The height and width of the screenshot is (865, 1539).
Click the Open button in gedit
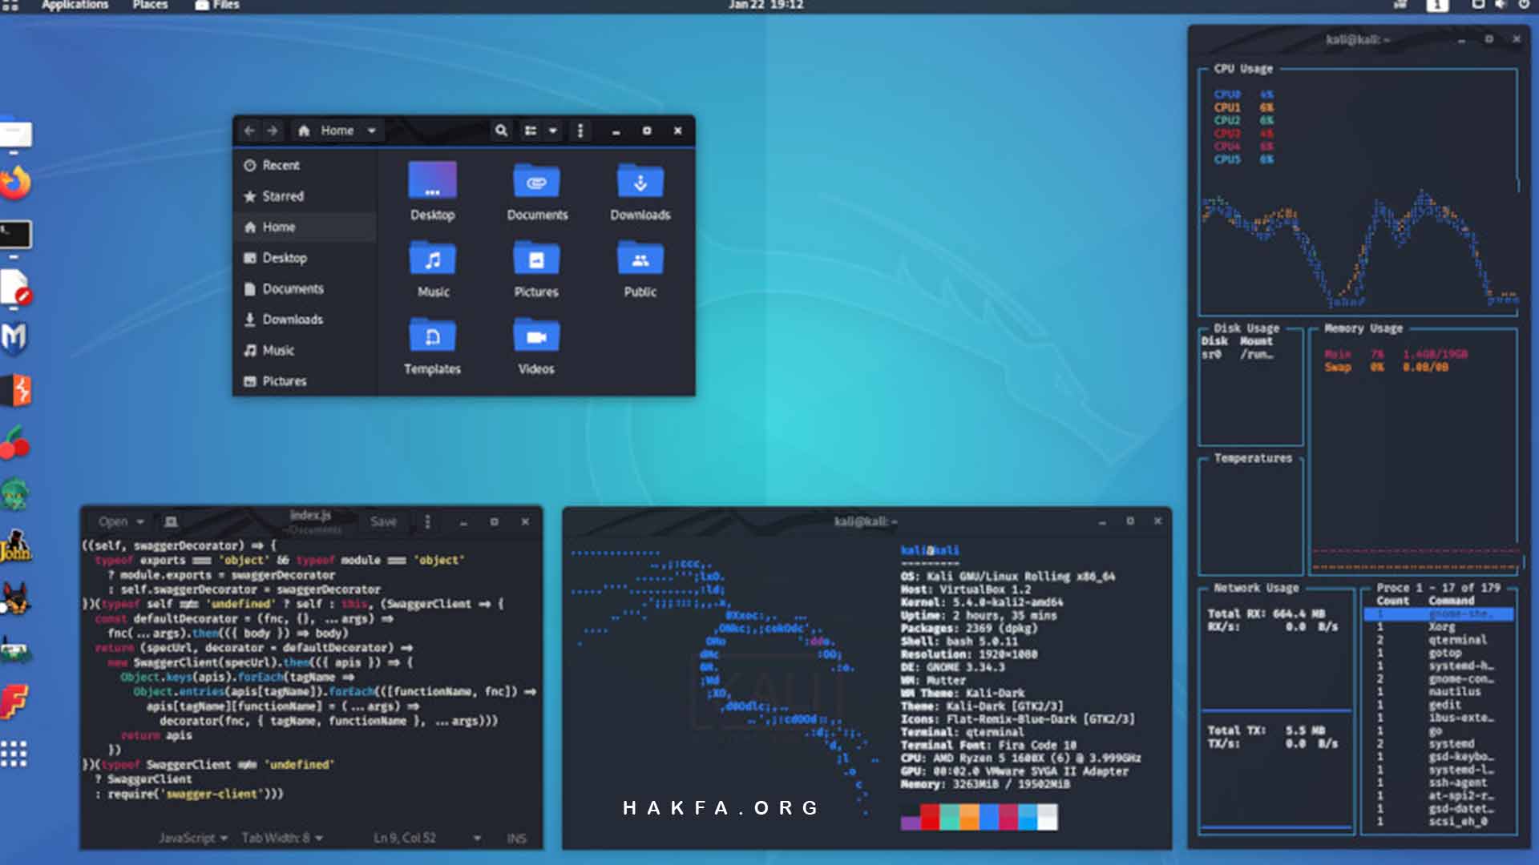113,521
